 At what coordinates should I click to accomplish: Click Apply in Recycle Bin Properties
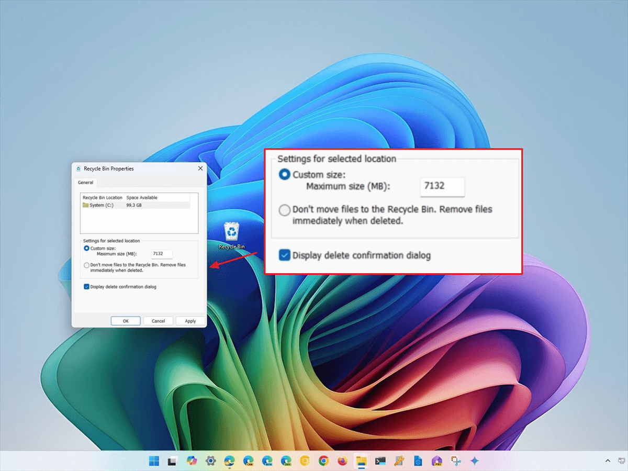[190, 321]
